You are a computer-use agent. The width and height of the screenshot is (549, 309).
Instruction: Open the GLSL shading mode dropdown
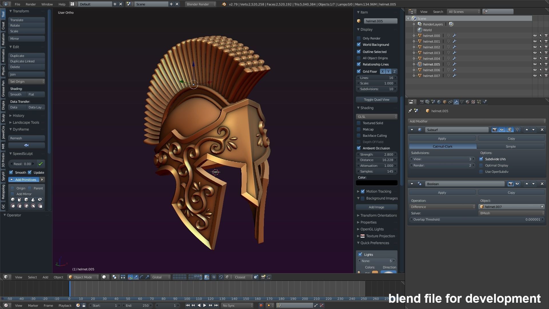coord(377,116)
